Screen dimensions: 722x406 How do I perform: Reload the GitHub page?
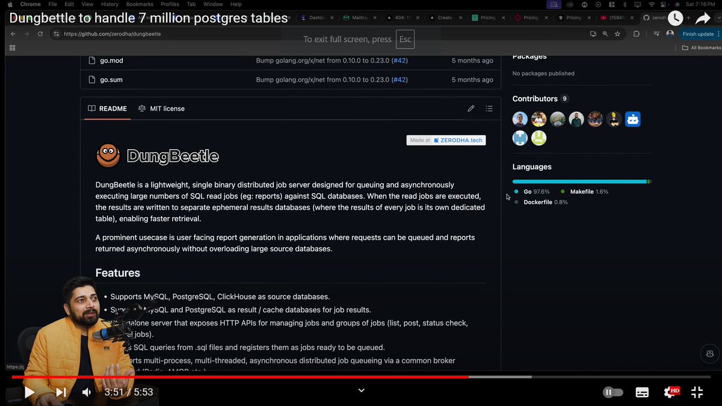tap(40, 34)
